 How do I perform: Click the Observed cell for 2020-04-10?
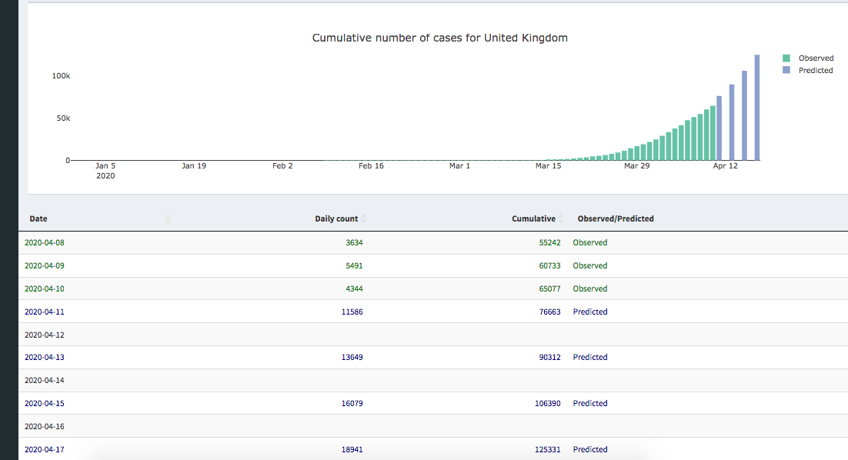tap(590, 288)
